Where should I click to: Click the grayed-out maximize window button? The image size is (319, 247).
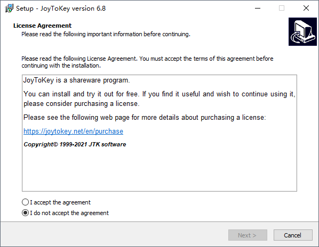click(282, 9)
